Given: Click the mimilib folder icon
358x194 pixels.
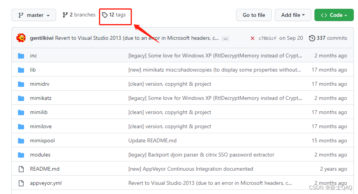Looking at the screenshot, I should tap(21, 112).
